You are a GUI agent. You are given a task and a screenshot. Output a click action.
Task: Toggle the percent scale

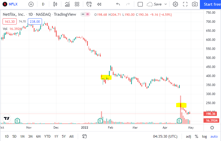[x=197, y=136]
